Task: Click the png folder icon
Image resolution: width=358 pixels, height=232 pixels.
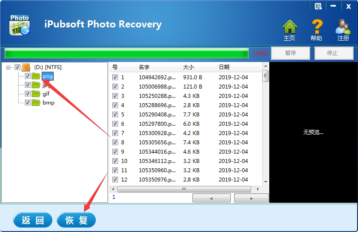Action: pyautogui.click(x=36, y=76)
